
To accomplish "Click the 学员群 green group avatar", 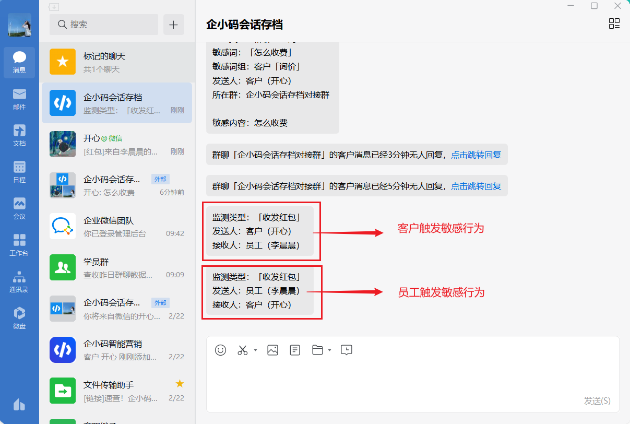I will (63, 267).
